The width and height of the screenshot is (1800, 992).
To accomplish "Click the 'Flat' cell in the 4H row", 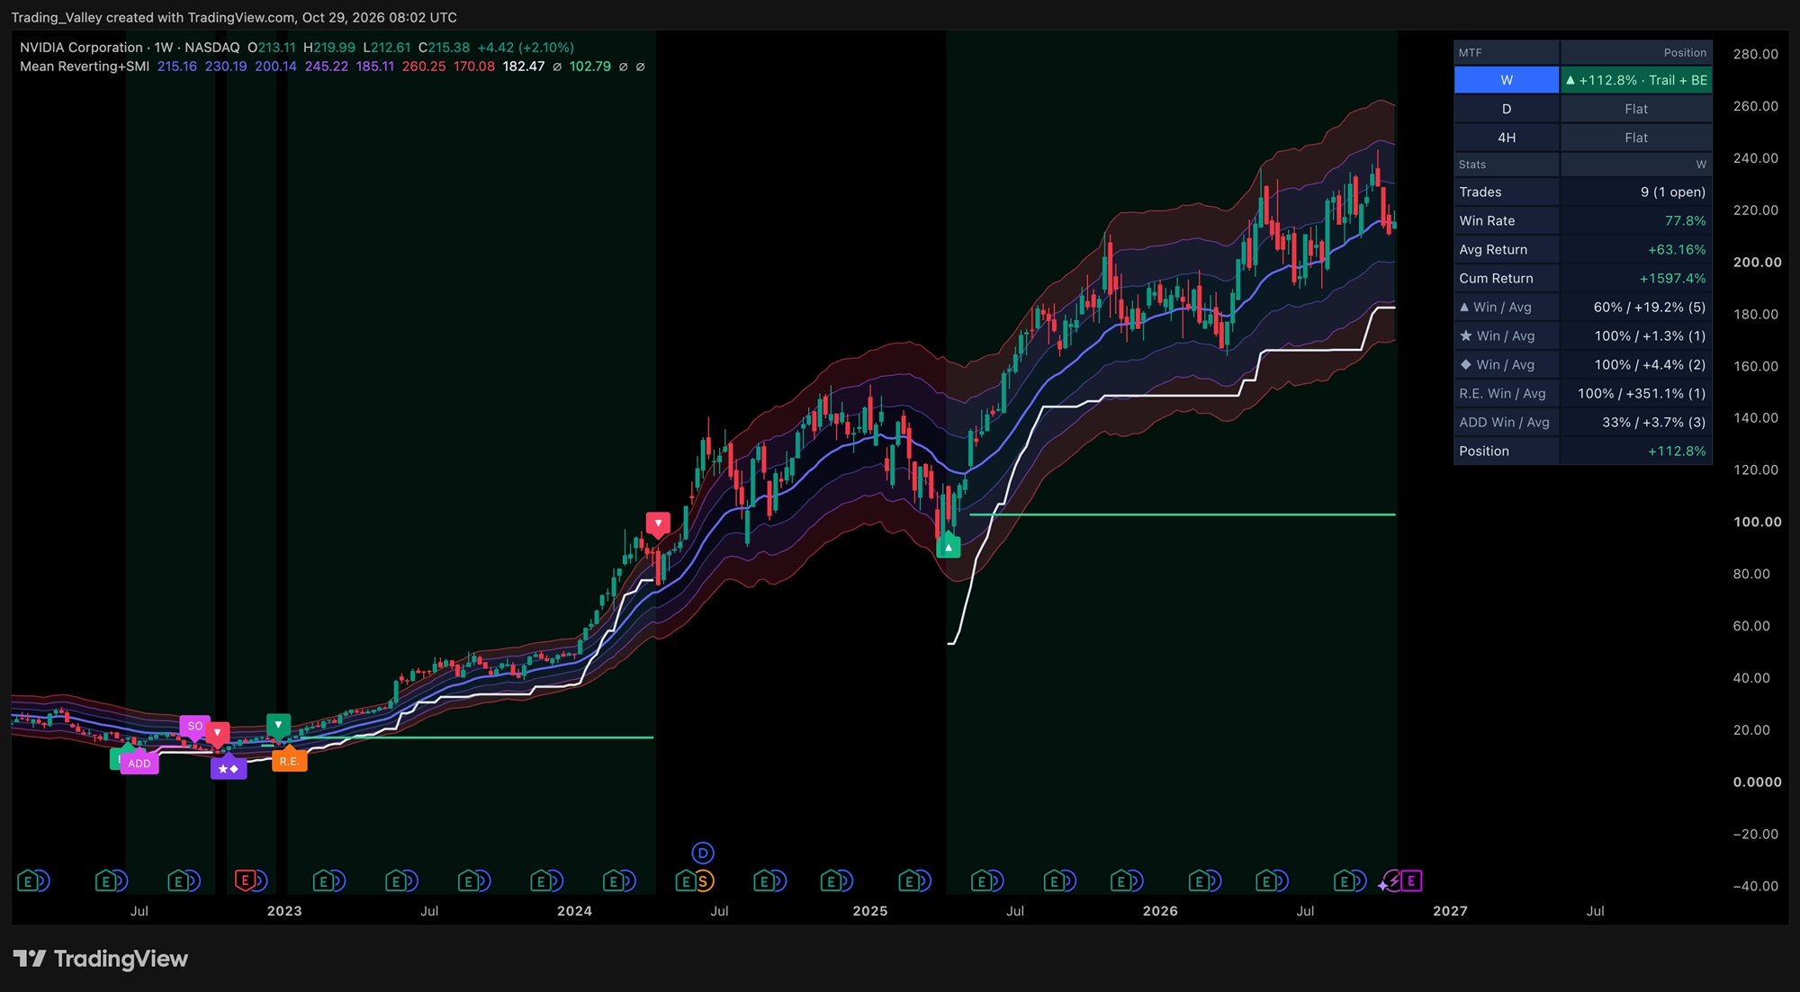I will 1636,138.
